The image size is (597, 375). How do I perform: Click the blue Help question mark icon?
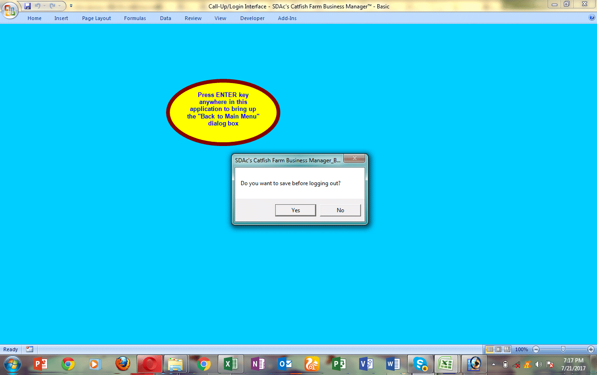[x=592, y=18]
